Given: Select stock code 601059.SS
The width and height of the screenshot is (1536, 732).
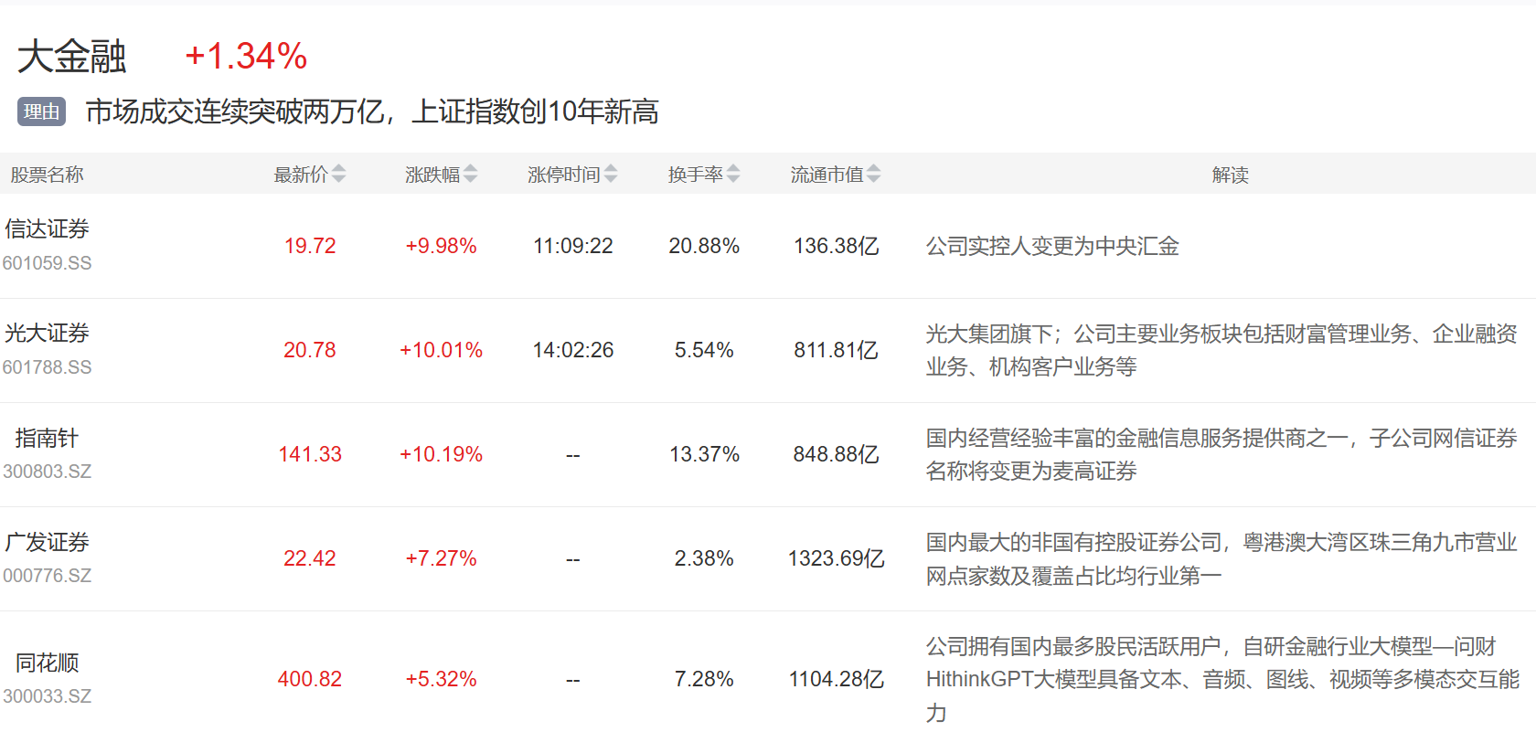Looking at the screenshot, I should (x=47, y=263).
